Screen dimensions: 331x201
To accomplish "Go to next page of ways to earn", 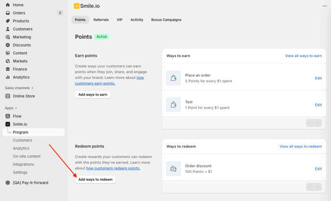I will coord(318,123).
